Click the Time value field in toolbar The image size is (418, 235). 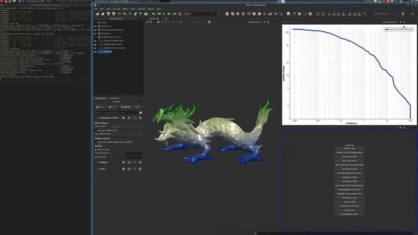204,14
